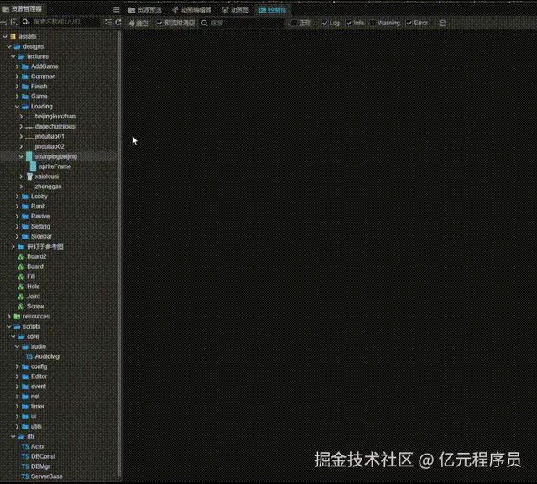Disable the Error filter checkbox
Screen dimensions: 537x484
(409, 23)
